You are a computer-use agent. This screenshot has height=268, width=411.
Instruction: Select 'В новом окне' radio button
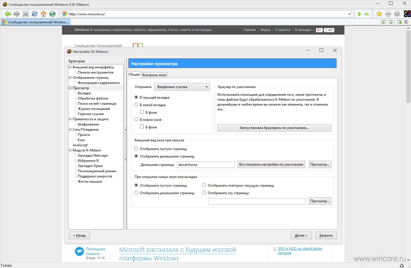pos(136,119)
